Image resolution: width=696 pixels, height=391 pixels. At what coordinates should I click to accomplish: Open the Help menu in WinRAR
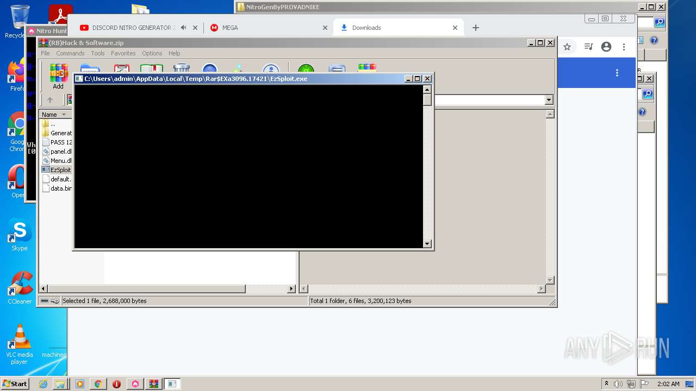(x=174, y=53)
